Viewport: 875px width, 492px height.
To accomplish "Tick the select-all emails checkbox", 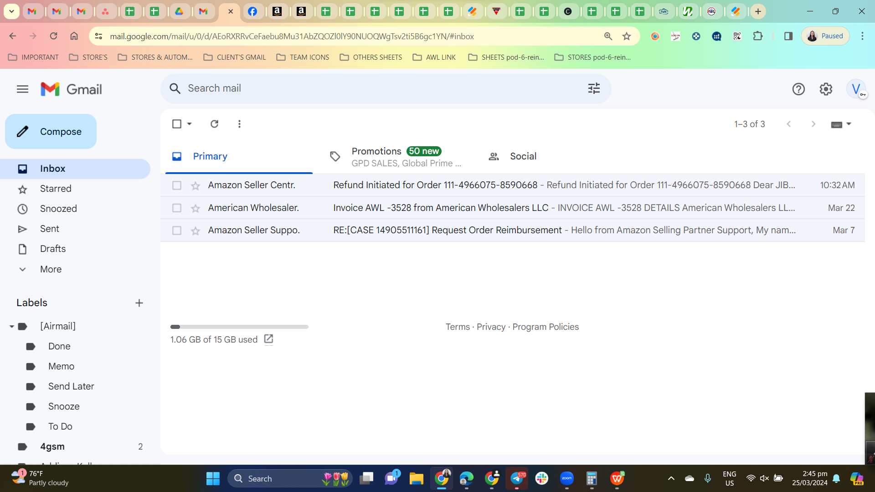I will (x=177, y=124).
